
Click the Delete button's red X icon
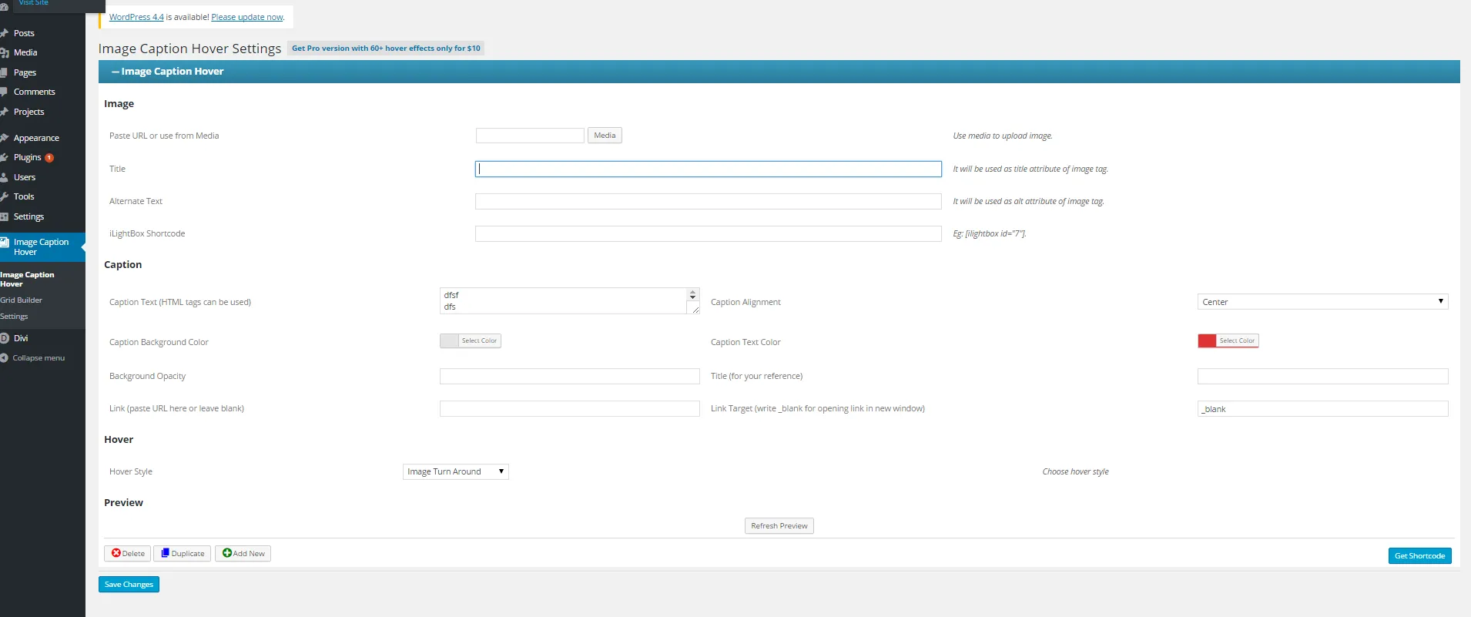116,553
